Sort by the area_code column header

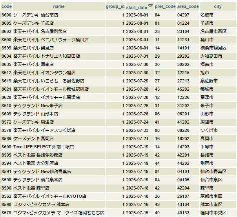click(188, 6)
